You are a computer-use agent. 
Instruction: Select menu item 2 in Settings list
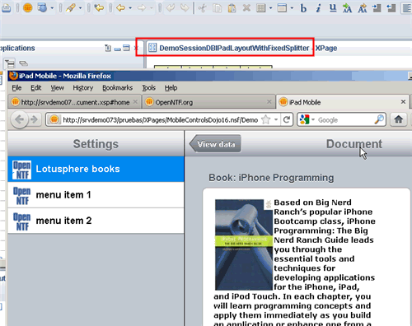pos(96,221)
